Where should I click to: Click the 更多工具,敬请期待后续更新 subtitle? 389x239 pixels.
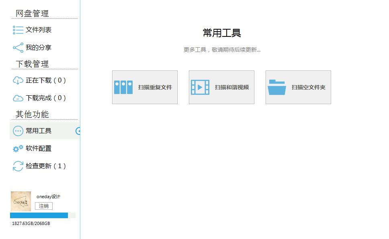[x=222, y=50]
